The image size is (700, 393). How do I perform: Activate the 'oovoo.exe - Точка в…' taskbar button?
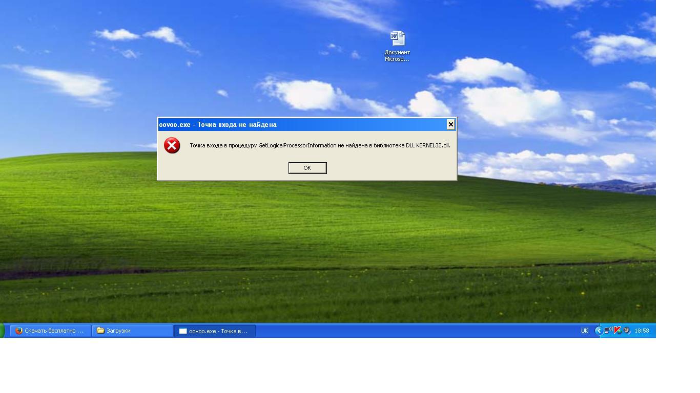click(215, 331)
